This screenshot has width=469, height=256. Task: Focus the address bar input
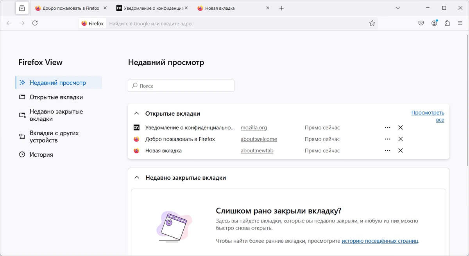point(237,23)
